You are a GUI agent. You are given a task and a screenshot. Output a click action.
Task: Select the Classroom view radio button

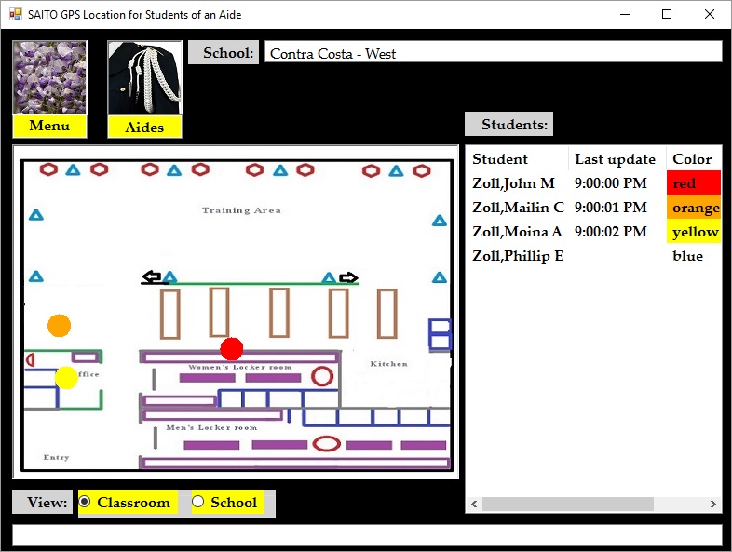coord(86,503)
